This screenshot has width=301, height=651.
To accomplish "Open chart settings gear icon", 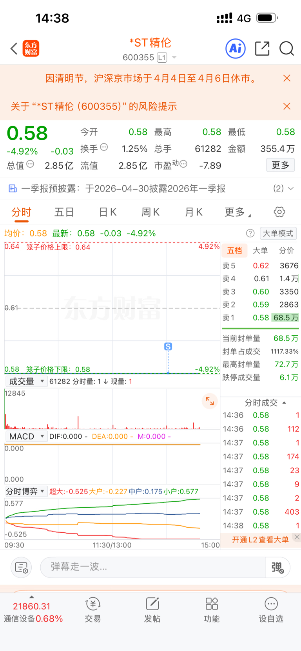I will (279, 212).
